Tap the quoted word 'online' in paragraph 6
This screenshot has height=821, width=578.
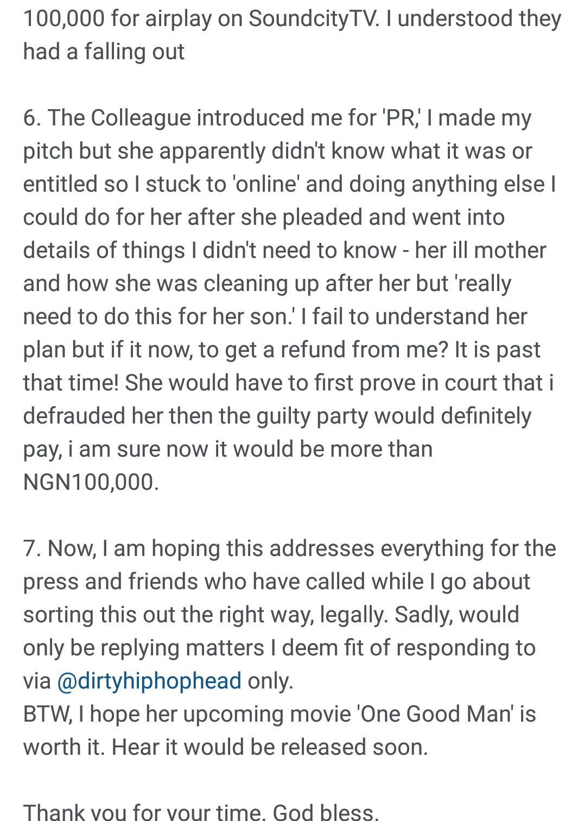pos(266,184)
